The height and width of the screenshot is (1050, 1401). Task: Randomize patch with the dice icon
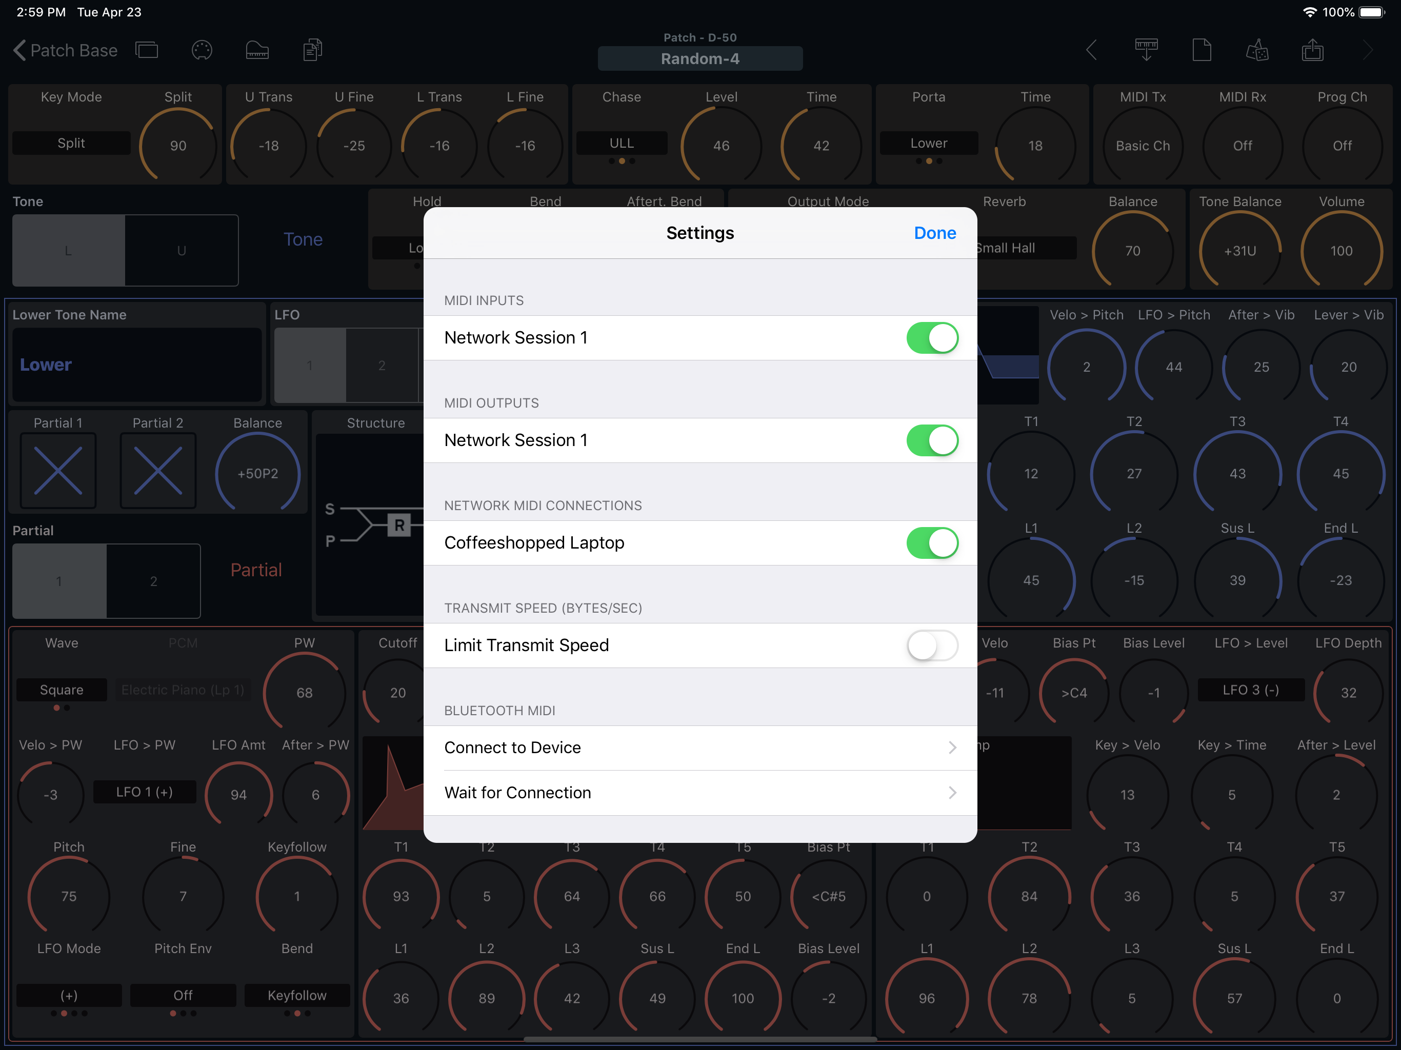pos(1256,50)
